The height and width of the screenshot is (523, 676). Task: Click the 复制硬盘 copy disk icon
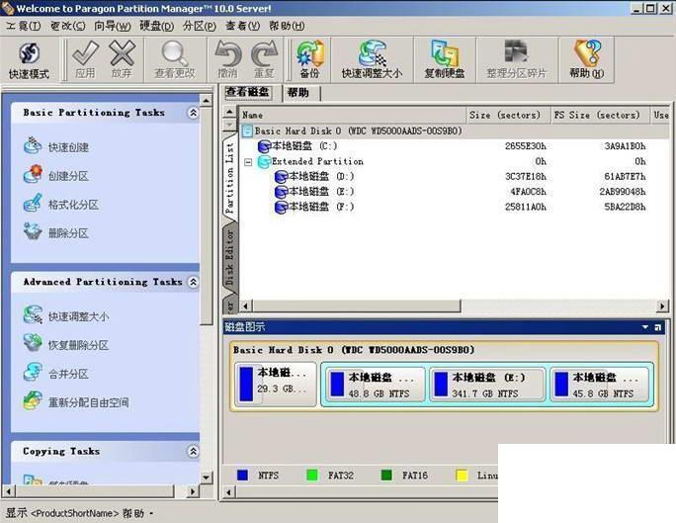point(445,60)
